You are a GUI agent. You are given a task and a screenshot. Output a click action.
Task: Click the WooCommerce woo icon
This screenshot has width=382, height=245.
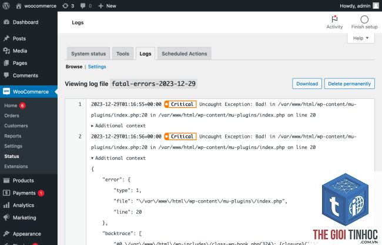(6, 91)
